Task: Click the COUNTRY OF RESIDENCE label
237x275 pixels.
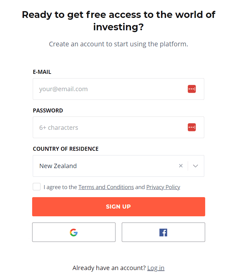Action: [x=66, y=149]
